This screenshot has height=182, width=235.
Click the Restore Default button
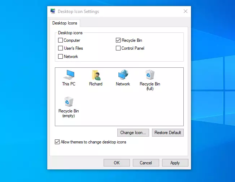click(168, 133)
